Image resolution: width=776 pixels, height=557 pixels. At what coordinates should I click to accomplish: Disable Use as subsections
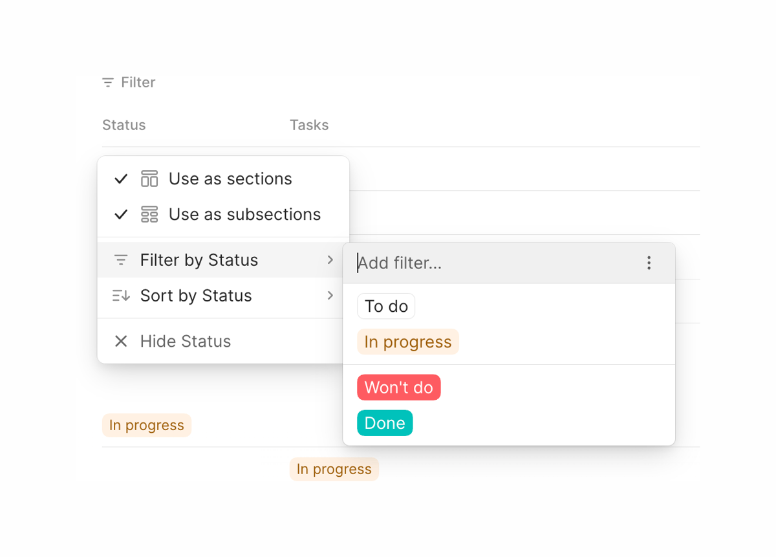244,214
